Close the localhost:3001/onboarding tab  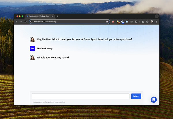53,16
